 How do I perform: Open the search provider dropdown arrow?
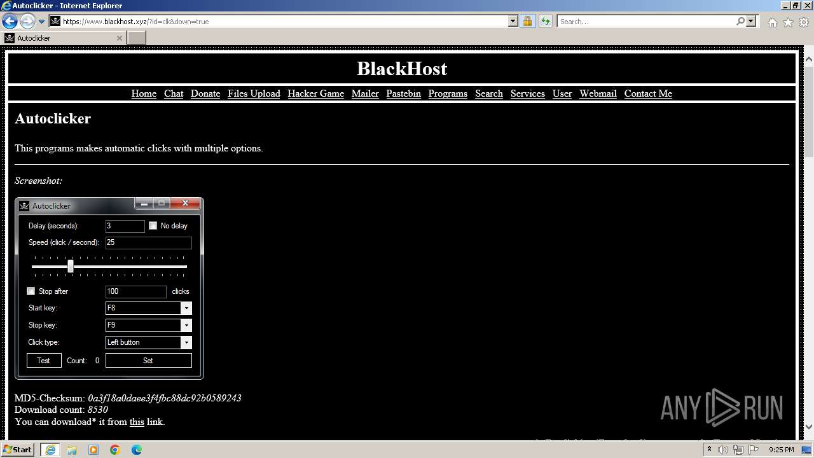tap(751, 21)
